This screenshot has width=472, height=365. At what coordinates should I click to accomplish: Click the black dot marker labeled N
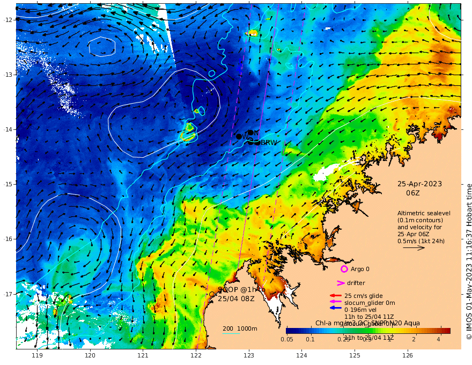click(250, 133)
